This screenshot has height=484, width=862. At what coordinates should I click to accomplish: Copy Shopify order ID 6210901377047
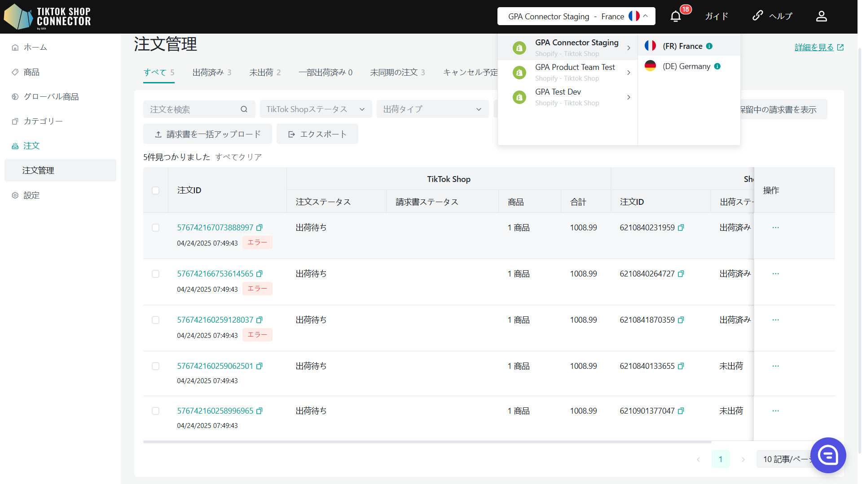(681, 411)
